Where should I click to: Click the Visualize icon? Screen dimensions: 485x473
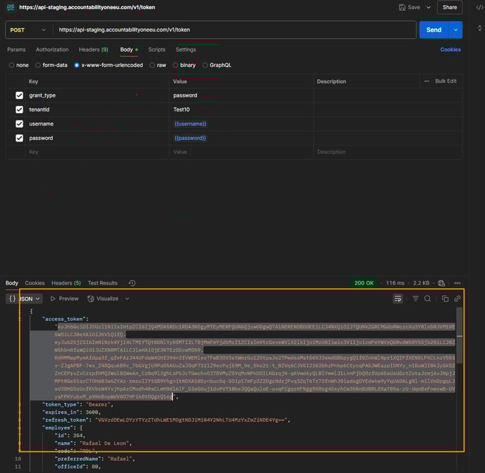(x=91, y=299)
